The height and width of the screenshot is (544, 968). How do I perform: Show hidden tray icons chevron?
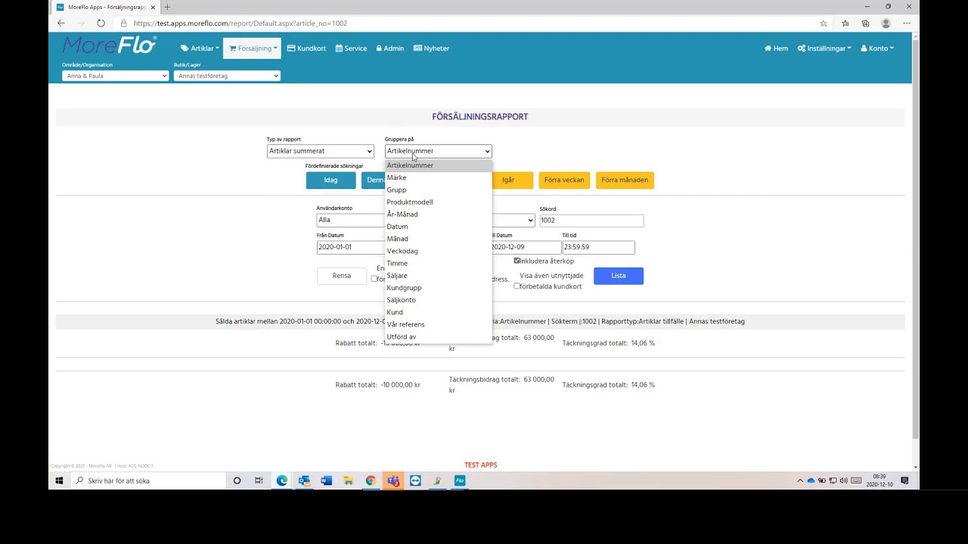click(x=800, y=481)
